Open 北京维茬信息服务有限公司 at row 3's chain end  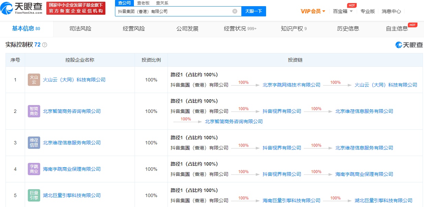364,148
